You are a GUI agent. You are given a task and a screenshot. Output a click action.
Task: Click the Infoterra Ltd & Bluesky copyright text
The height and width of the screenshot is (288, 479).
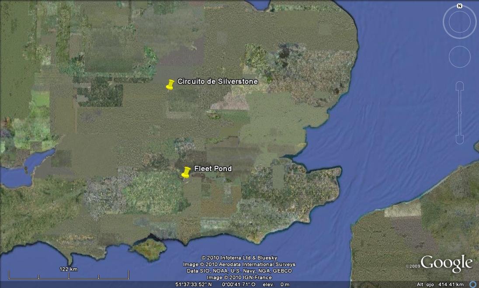pyautogui.click(x=239, y=258)
